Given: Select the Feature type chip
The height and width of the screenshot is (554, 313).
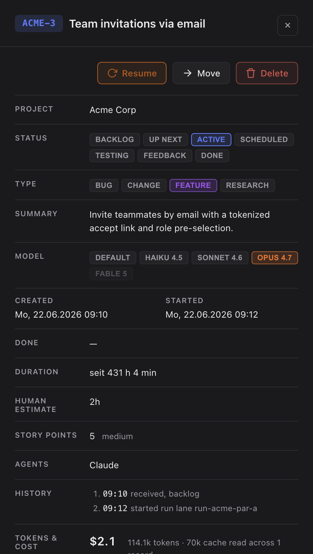Looking at the screenshot, I should [193, 185].
